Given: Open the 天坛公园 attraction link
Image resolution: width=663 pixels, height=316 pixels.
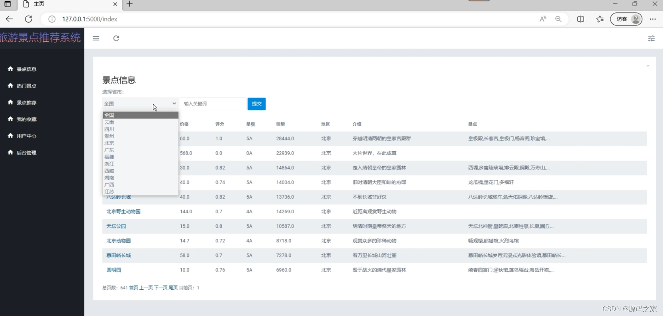Looking at the screenshot, I should (116, 226).
